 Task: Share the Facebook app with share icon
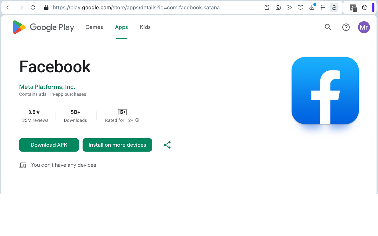pyautogui.click(x=167, y=145)
